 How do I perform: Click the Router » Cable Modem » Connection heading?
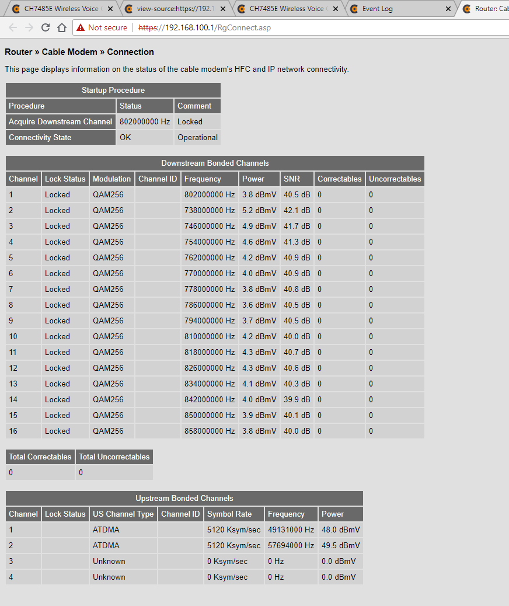79,52
